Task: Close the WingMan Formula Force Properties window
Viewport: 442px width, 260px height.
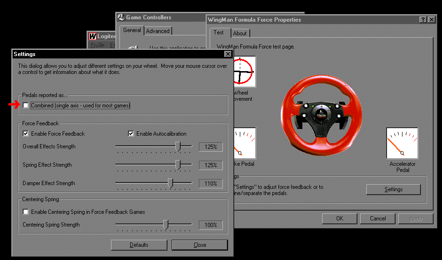Action: 432,19
